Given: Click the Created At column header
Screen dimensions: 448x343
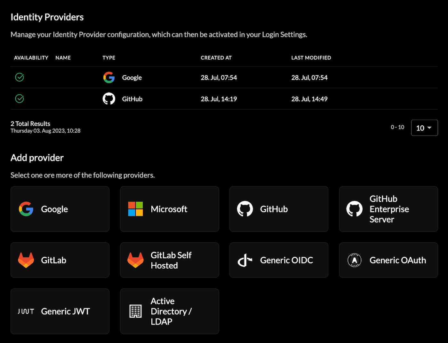Looking at the screenshot, I should [x=216, y=58].
